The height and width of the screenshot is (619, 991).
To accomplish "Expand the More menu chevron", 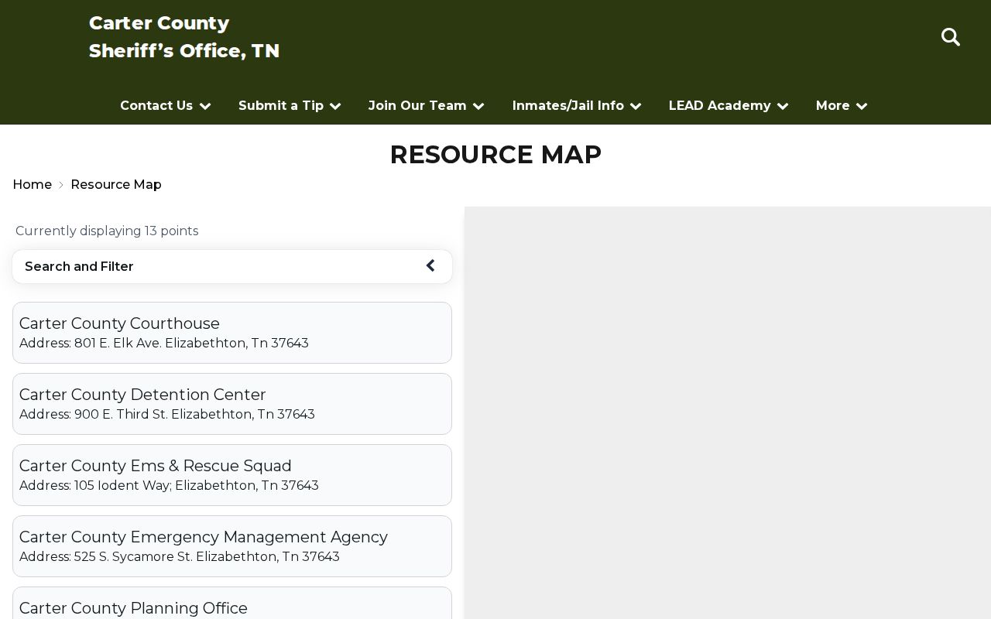I will coord(862,106).
